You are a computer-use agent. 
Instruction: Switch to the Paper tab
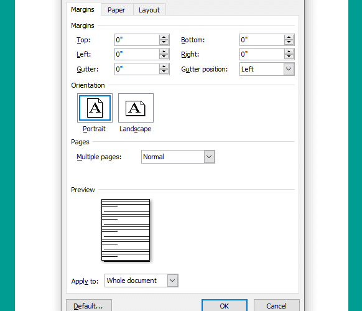click(116, 10)
